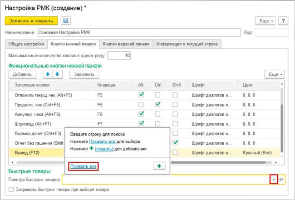The image size is (295, 200).
Task: Toggle Alt checkbox for Продолж. чек row
Action: (141, 104)
